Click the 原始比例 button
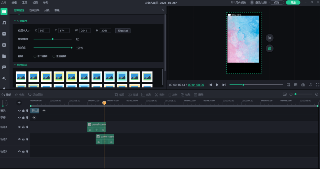 pyautogui.click(x=123, y=31)
